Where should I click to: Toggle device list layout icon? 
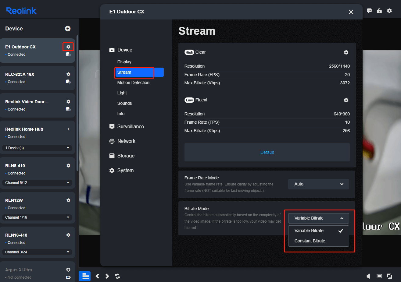[85, 276]
